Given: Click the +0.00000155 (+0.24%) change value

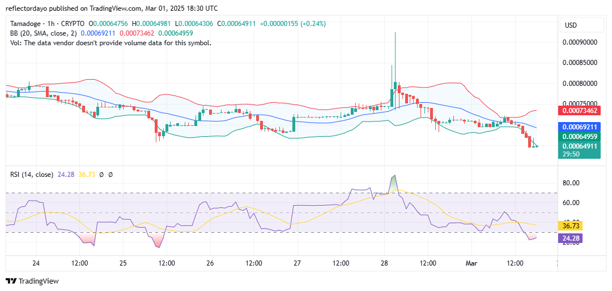Looking at the screenshot, I should coord(293,24).
